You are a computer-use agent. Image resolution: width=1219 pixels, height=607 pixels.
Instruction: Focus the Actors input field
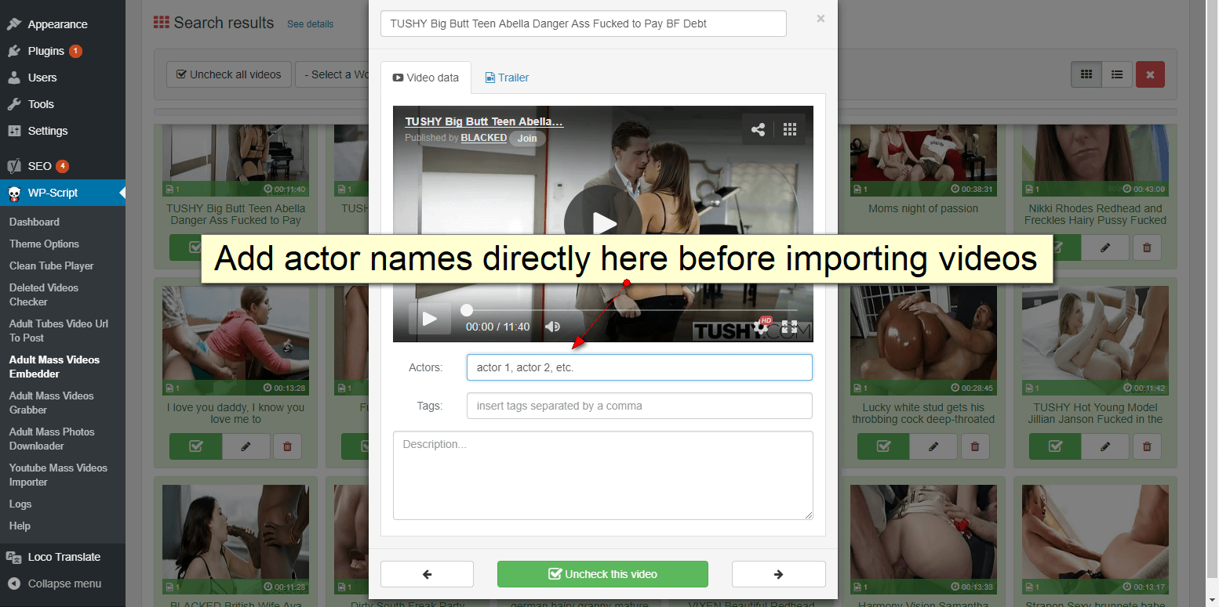pyautogui.click(x=639, y=367)
